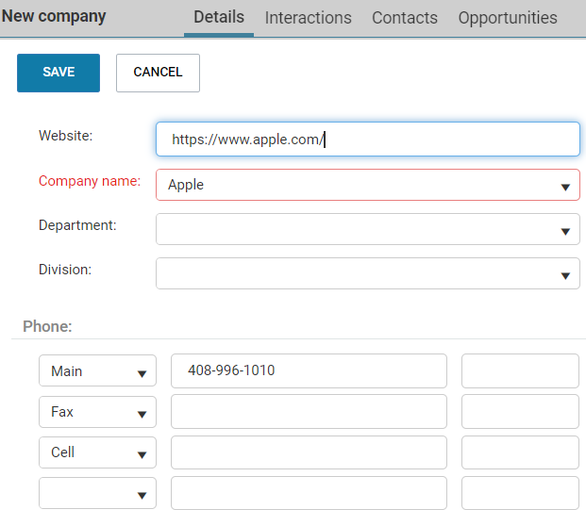Click the Main phone number field 408-996-1010

coord(309,371)
